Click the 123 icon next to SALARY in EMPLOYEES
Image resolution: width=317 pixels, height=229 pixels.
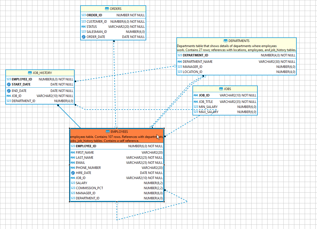72,183
